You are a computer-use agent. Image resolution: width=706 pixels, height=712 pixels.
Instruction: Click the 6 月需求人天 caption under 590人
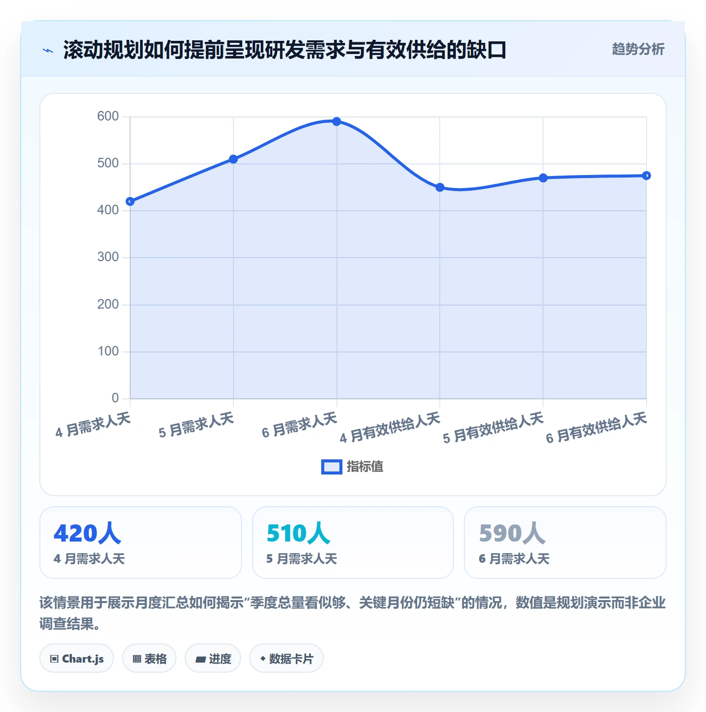coord(514,559)
